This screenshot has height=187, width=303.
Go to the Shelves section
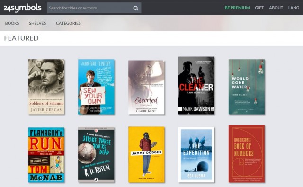(37, 23)
